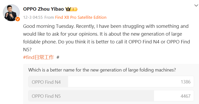Image resolution: width=199 pixels, height=104 pixels.
Task: Click the word From before device name
Action: tap(49, 17)
